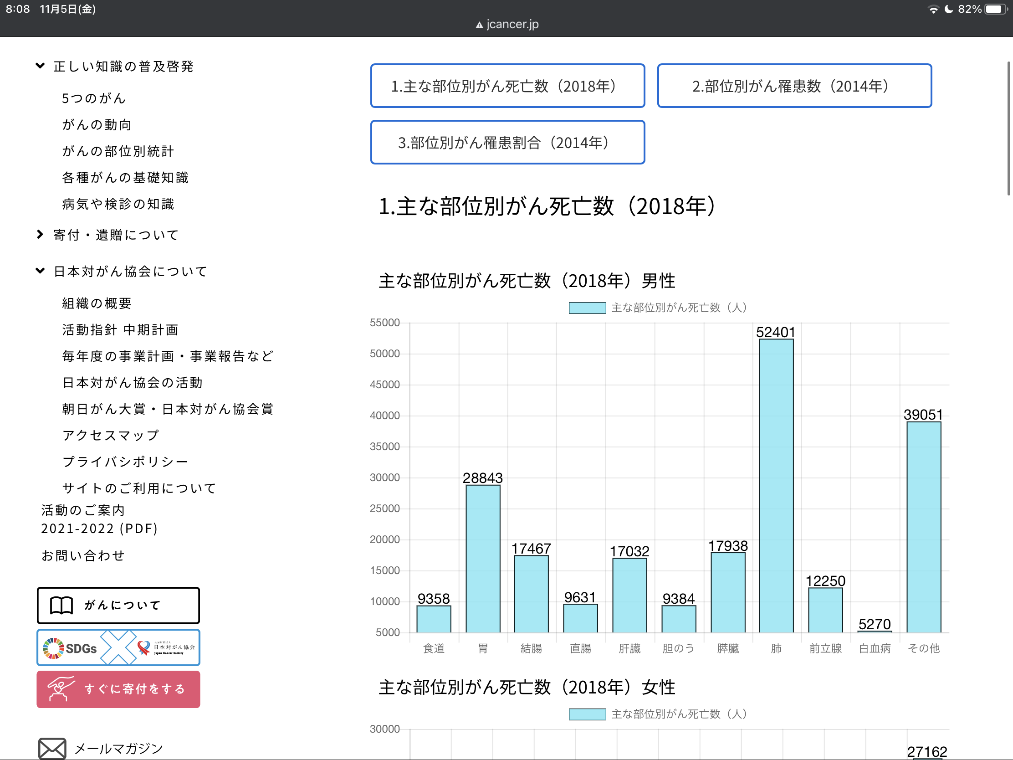
Task: Collapse the 正しい知識の普及啓発 section
Action: tap(40, 66)
